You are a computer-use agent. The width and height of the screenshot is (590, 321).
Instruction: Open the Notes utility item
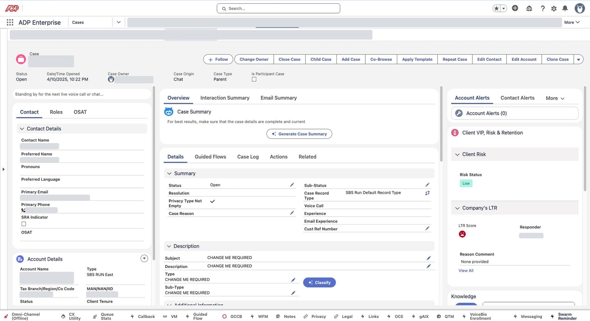(x=286, y=316)
